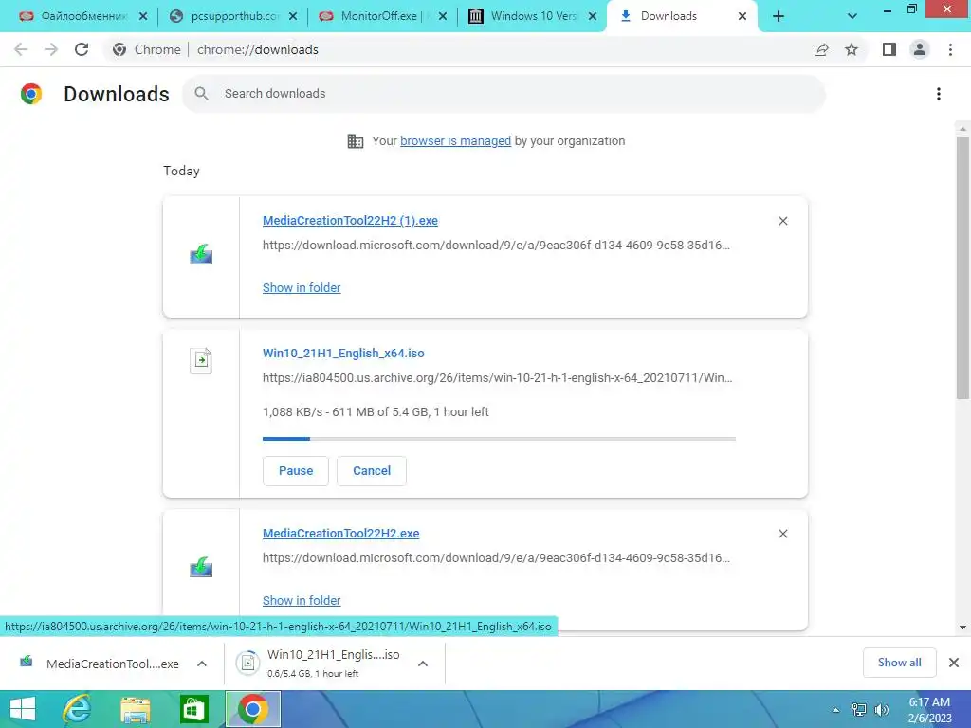Click the ISO file icon of Win10_21H1_English_x64

pos(201,360)
